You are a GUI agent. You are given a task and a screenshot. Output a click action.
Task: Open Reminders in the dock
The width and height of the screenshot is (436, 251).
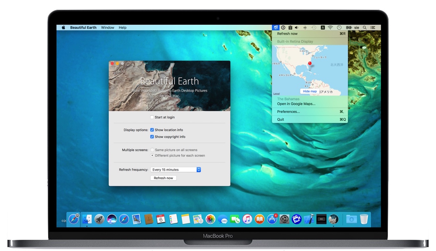tap(173, 219)
